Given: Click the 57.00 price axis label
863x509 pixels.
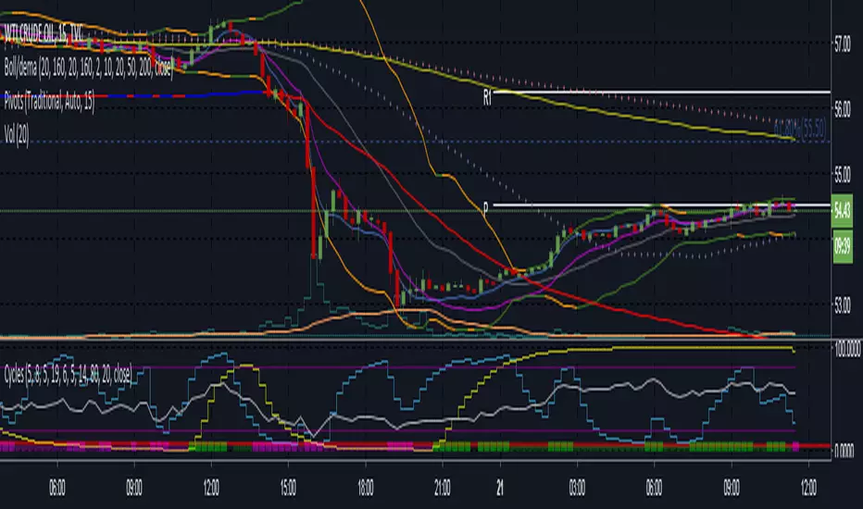Looking at the screenshot, I should 842,45.
